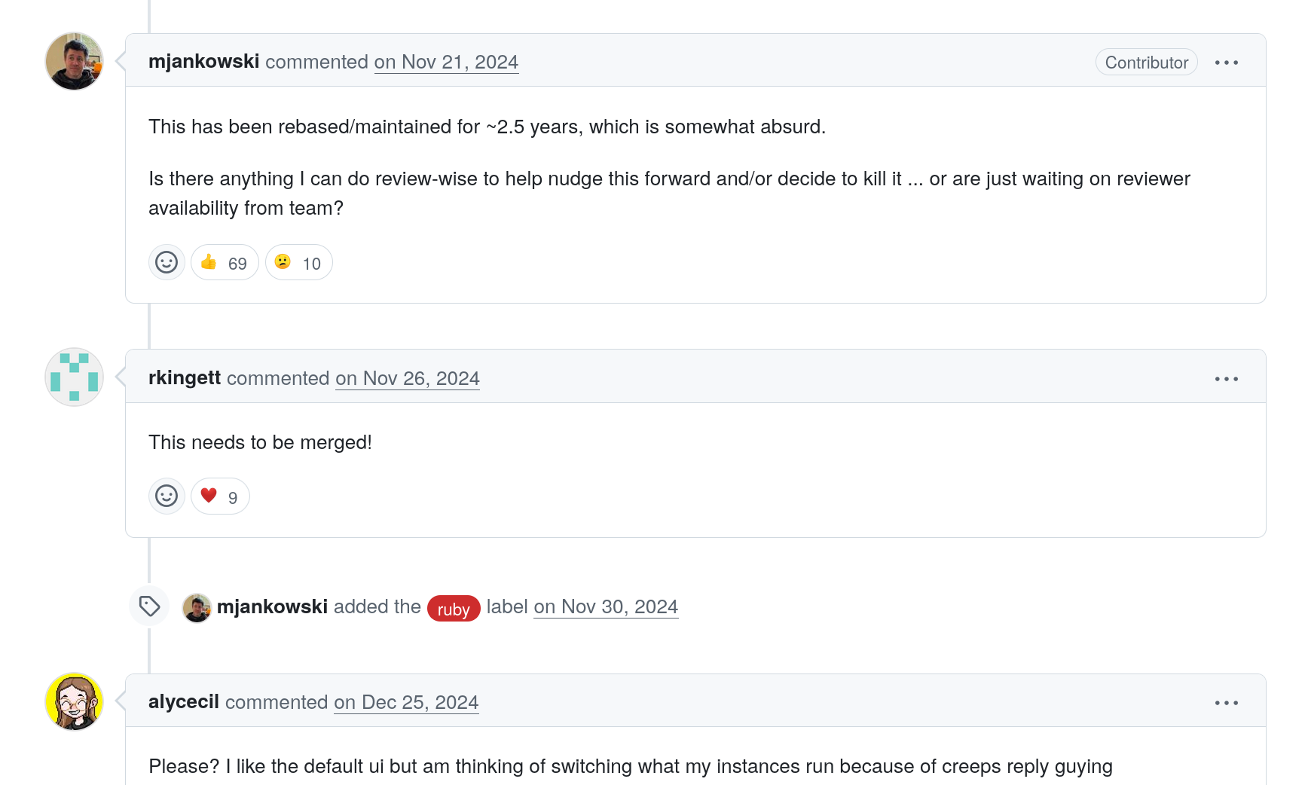This screenshot has width=1308, height=785.
Task: Open the Nov 21, 2024 comment permalink
Action: click(446, 62)
